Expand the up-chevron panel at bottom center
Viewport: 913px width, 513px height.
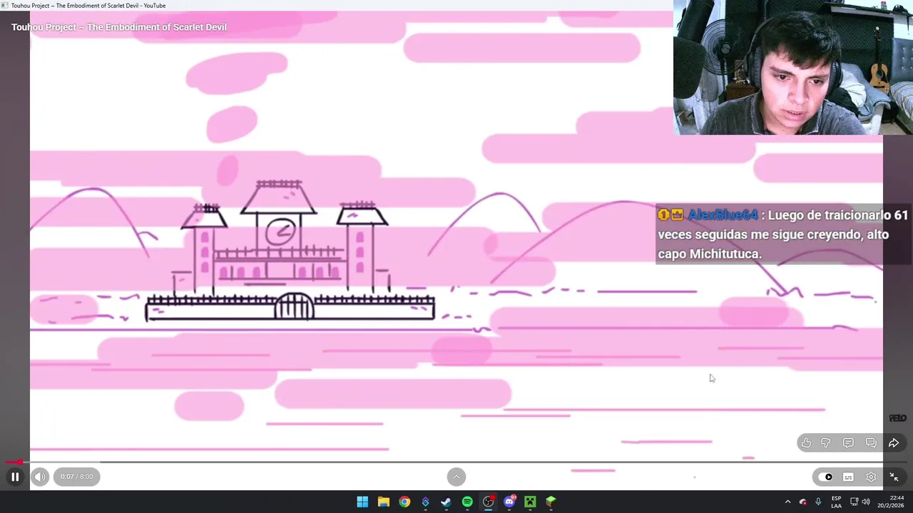pos(456,477)
